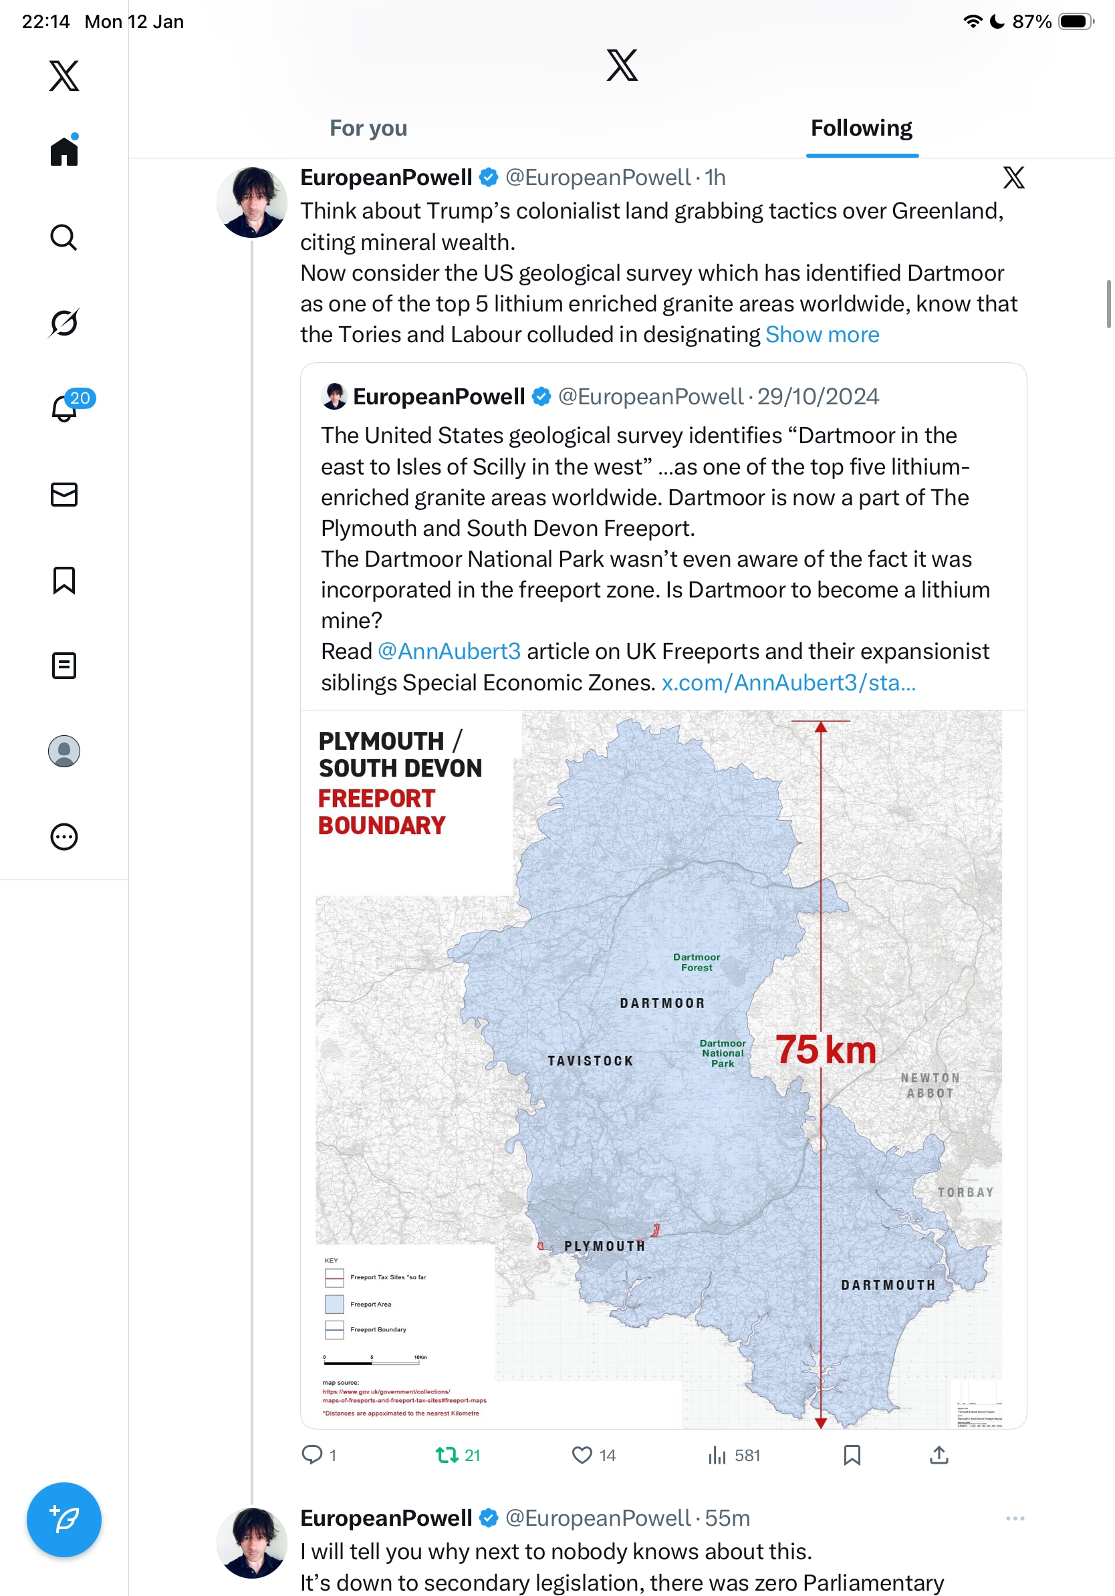The image size is (1115, 1596).
Task: Open the @AnnAubert3 mention link
Action: pos(449,652)
